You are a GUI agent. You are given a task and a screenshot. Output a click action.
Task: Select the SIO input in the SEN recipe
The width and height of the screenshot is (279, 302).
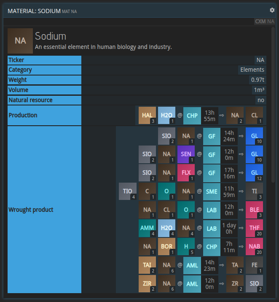tap(147, 154)
